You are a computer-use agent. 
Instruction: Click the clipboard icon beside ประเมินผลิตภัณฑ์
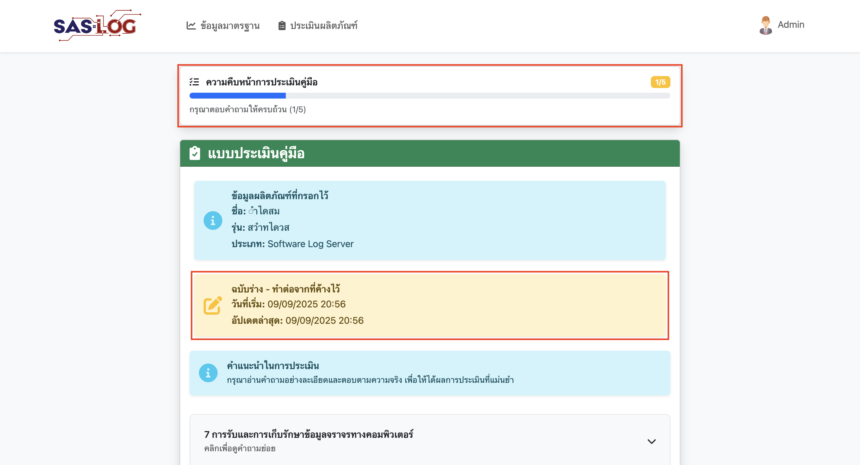(x=282, y=26)
